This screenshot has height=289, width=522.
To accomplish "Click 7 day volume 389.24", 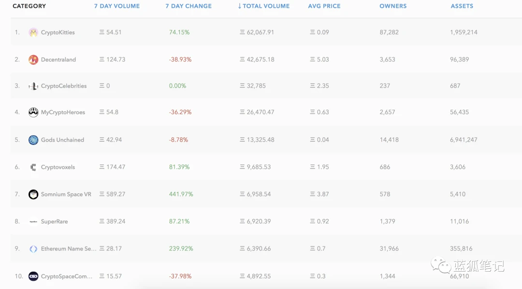I will 112,221.
